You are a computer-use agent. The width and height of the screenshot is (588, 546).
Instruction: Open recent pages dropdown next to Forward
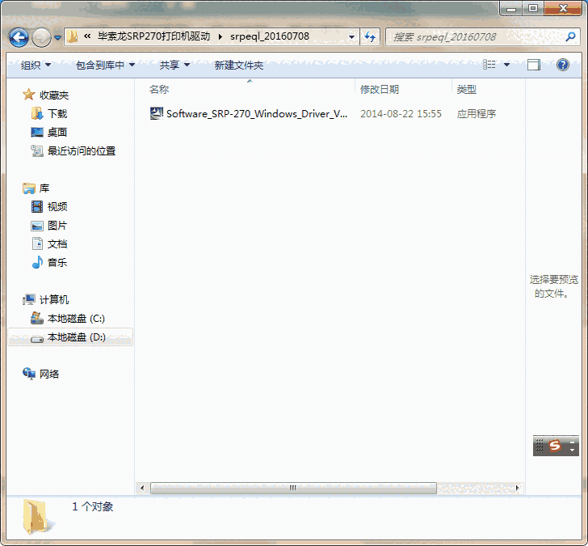click(58, 37)
